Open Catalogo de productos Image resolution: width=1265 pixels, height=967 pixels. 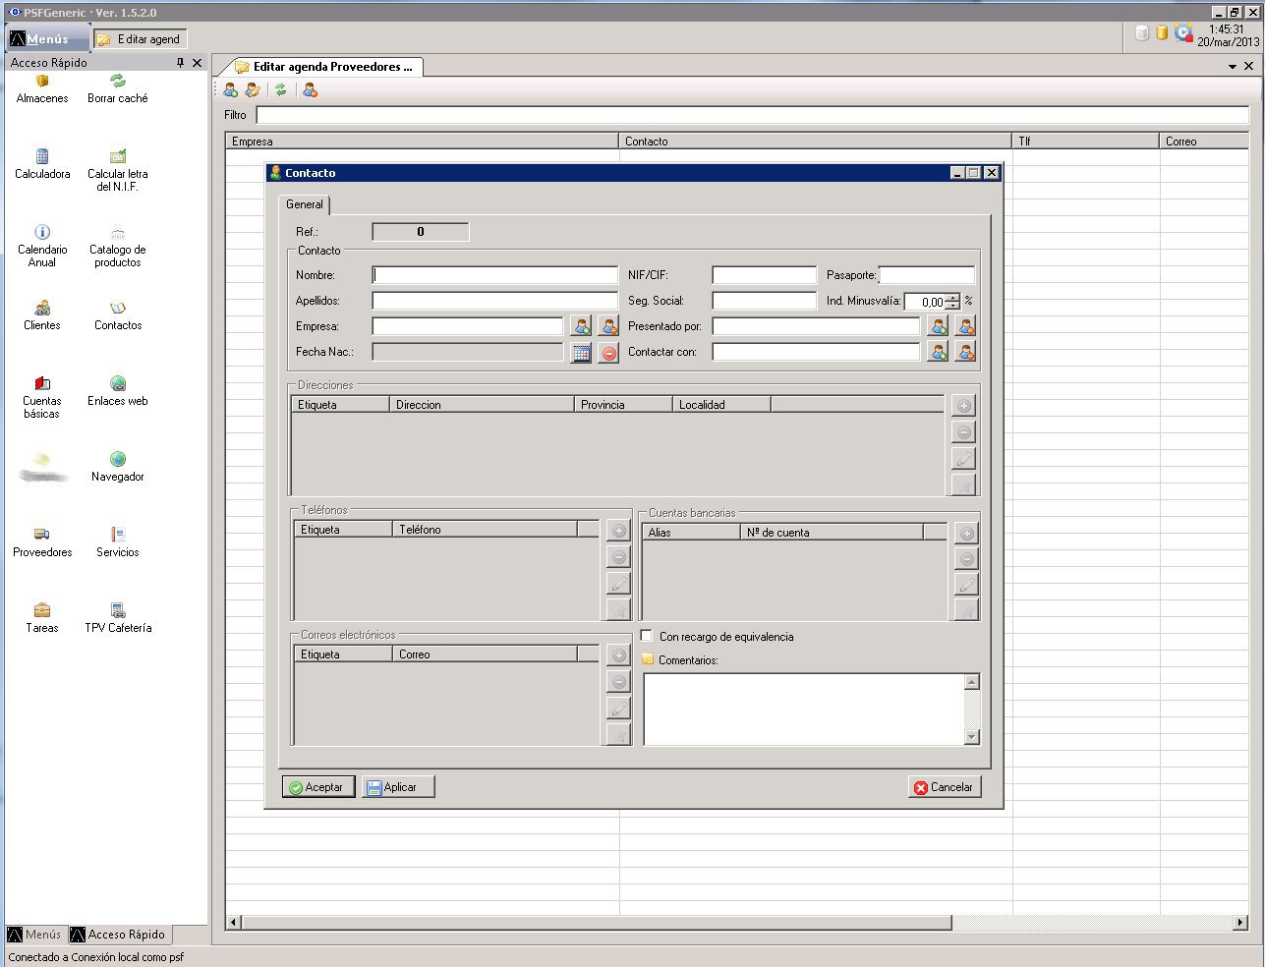click(x=118, y=246)
